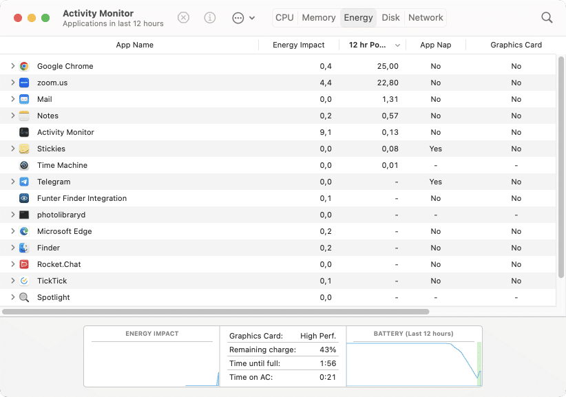Select the Funter Finder Integration row name

point(82,198)
